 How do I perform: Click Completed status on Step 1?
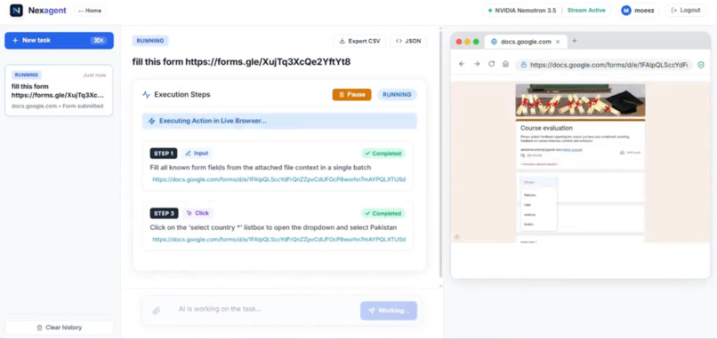383,154
